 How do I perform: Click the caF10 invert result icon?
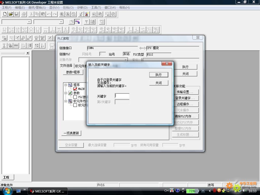tap(143, 30)
